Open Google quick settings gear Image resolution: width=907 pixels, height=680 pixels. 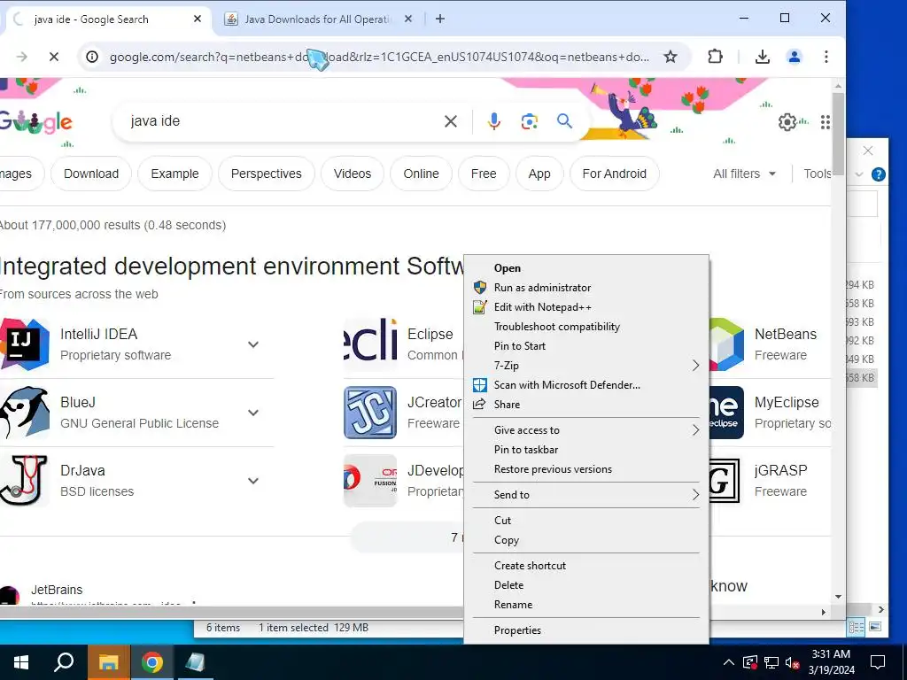787,122
